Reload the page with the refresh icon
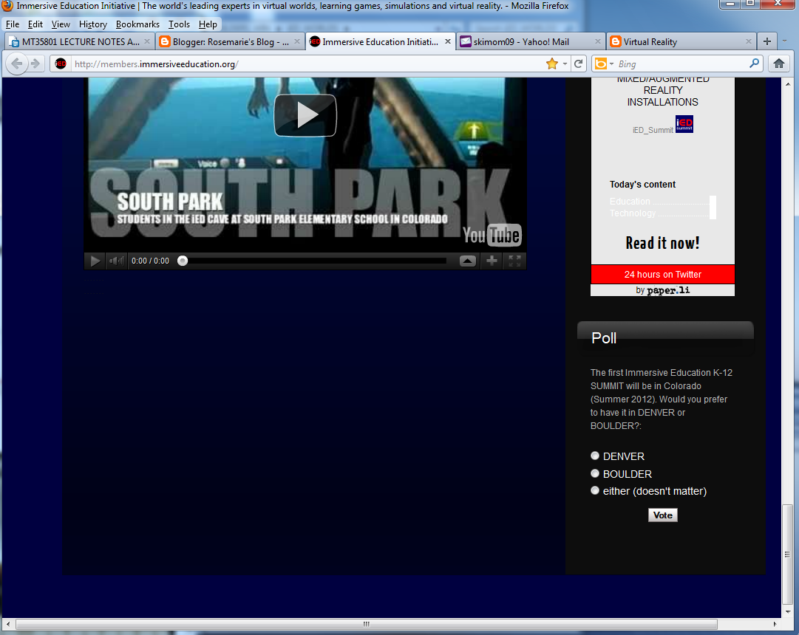 (x=578, y=63)
